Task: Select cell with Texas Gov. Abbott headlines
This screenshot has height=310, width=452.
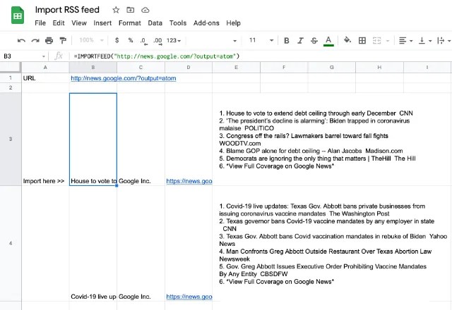Action: 332,243
